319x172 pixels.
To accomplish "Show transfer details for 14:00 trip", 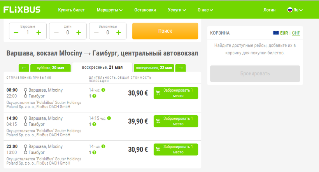I will click(94, 124).
